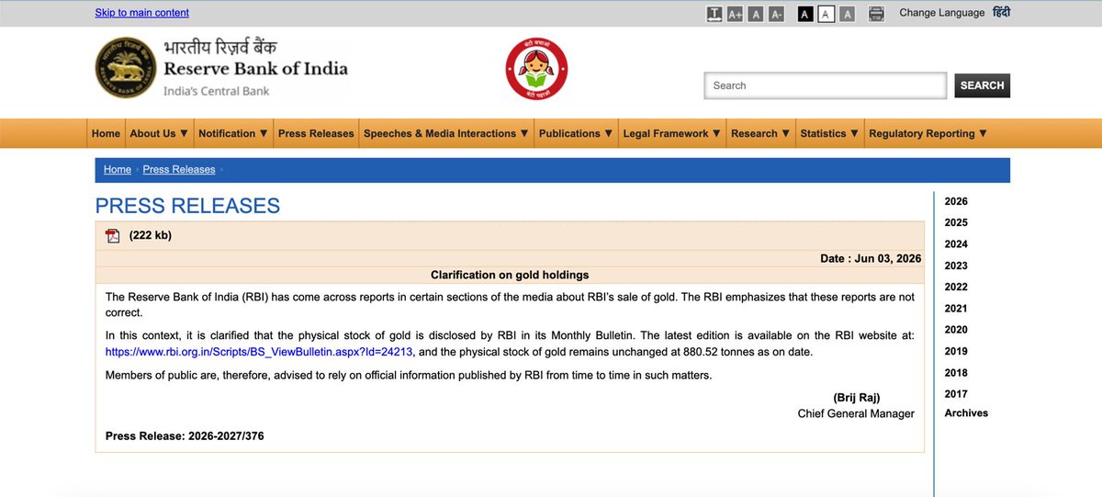Image resolution: width=1102 pixels, height=497 pixels.
Task: Increase font size with A+ icon
Action: (x=735, y=14)
